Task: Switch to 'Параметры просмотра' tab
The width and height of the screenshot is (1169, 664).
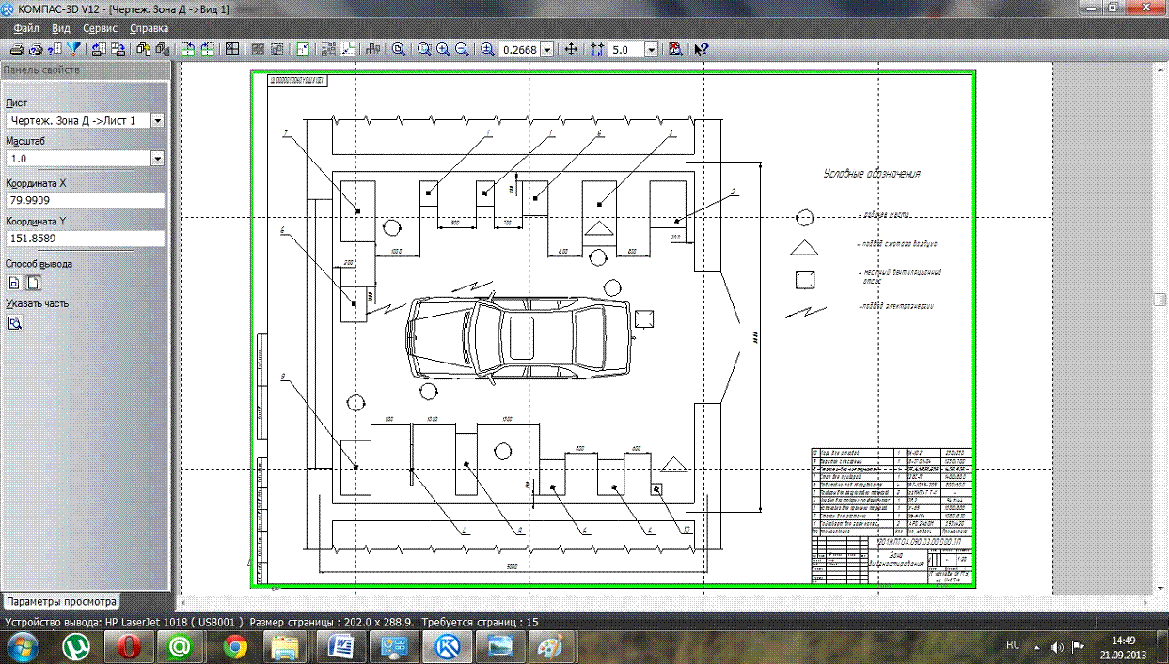Action: click(x=60, y=601)
